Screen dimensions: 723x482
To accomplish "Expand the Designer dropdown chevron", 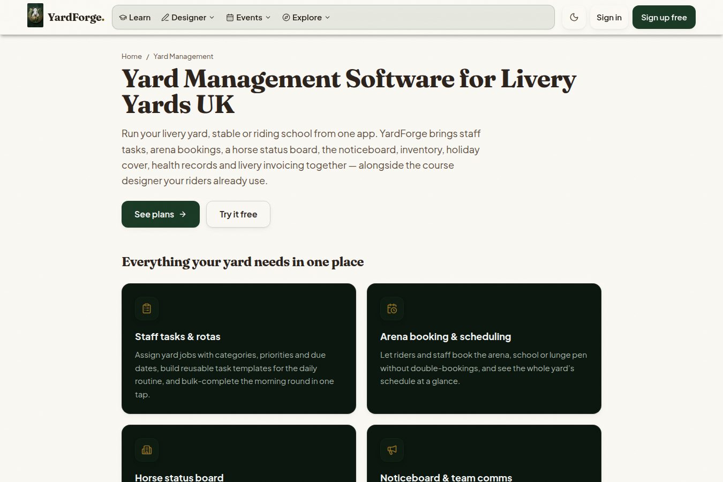I will (x=212, y=18).
